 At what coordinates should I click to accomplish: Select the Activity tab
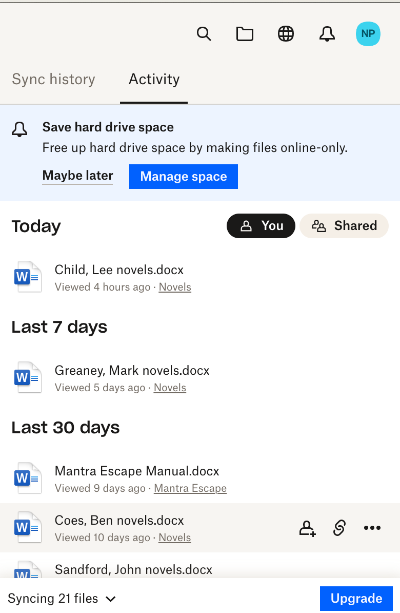coord(154,80)
